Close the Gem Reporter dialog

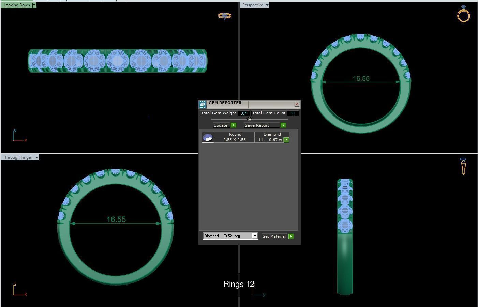[297, 104]
